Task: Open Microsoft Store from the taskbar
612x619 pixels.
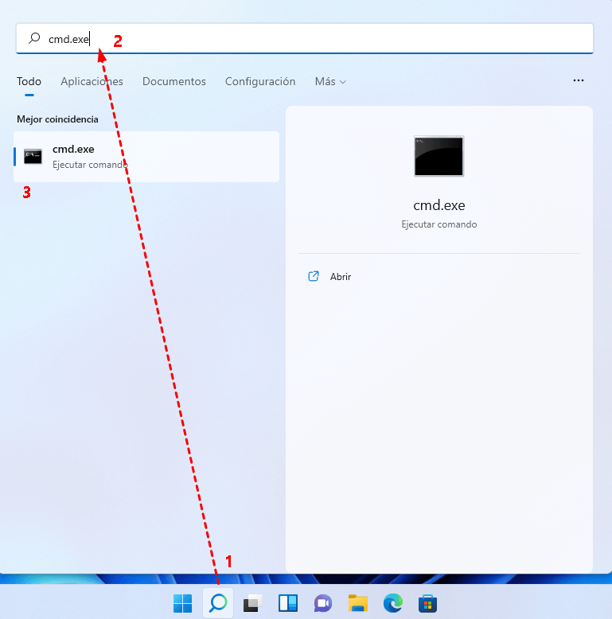Action: pyautogui.click(x=427, y=603)
